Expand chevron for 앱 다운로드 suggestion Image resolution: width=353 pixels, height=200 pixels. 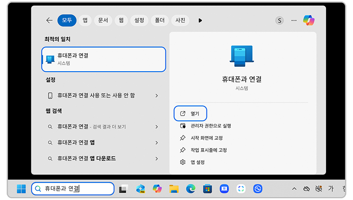pos(157,159)
